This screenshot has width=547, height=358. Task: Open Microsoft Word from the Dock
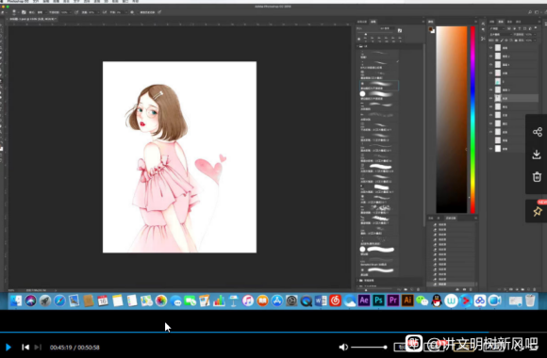(x=321, y=301)
